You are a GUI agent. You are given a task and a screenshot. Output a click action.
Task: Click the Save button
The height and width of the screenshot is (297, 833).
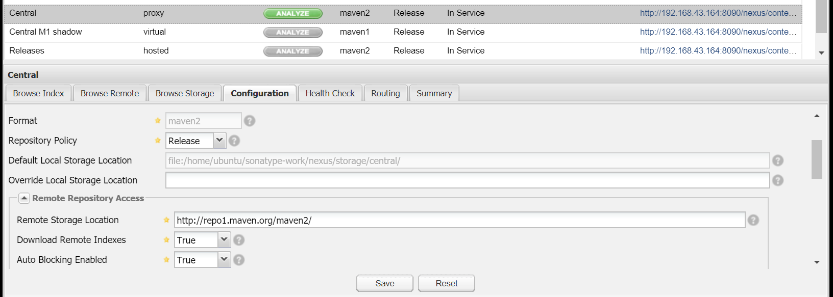pyautogui.click(x=384, y=283)
